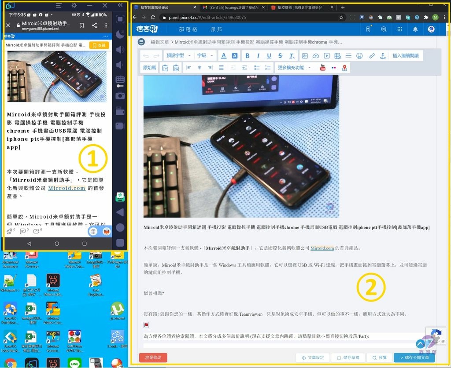Viewport: 451px width, 368px height.
Task: Toggle bold formatting in the Pixnet editor
Action: pyautogui.click(x=247, y=56)
